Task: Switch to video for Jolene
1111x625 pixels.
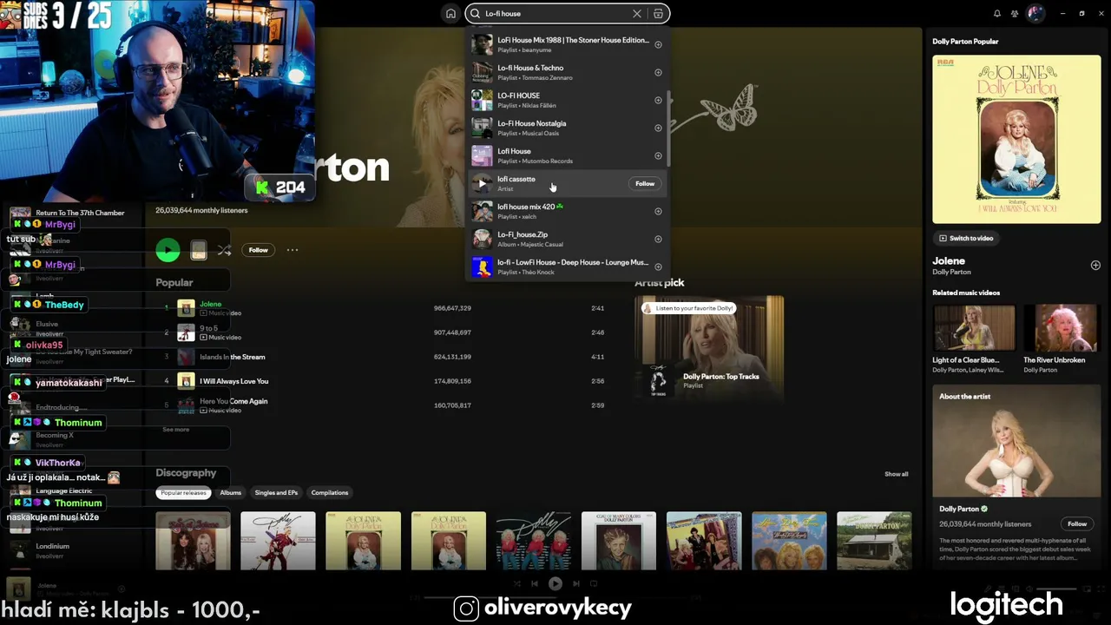Action: [x=966, y=238]
